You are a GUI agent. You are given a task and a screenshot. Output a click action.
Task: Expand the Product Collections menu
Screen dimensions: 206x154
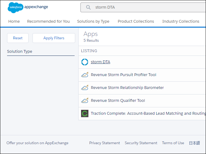(x=136, y=21)
